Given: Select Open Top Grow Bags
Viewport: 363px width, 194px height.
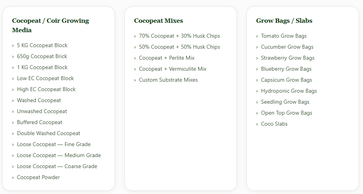Looking at the screenshot, I should pyautogui.click(x=287, y=113).
